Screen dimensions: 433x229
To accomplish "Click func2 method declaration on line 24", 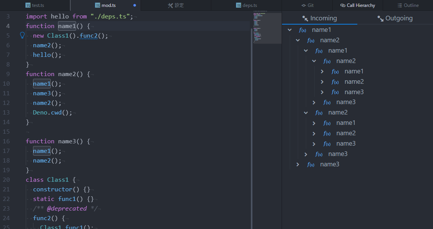I will point(42,218).
